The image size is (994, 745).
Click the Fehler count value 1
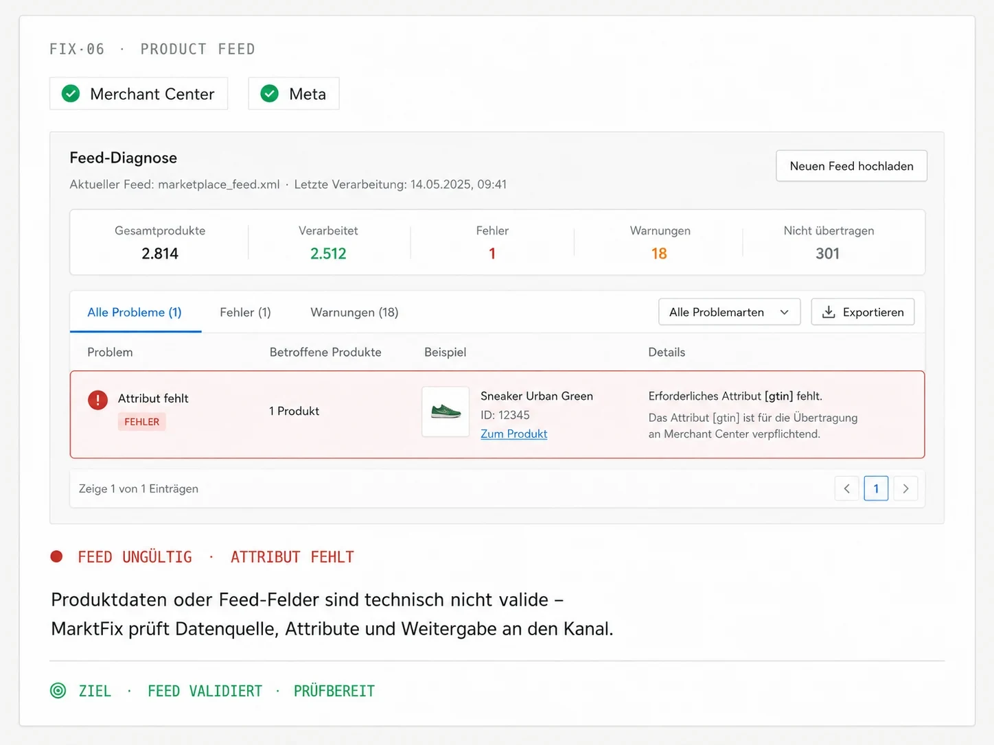coord(492,254)
